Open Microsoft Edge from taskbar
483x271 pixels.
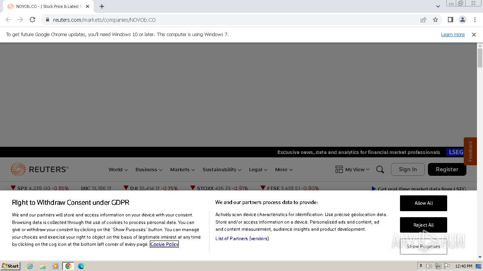[x=81, y=266]
